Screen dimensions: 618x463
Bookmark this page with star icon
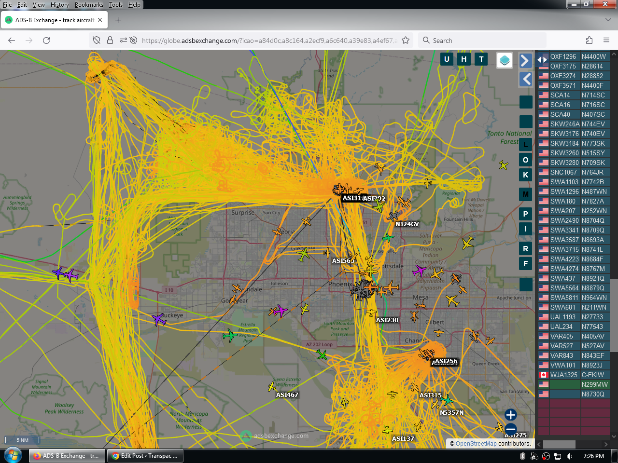pyautogui.click(x=406, y=41)
